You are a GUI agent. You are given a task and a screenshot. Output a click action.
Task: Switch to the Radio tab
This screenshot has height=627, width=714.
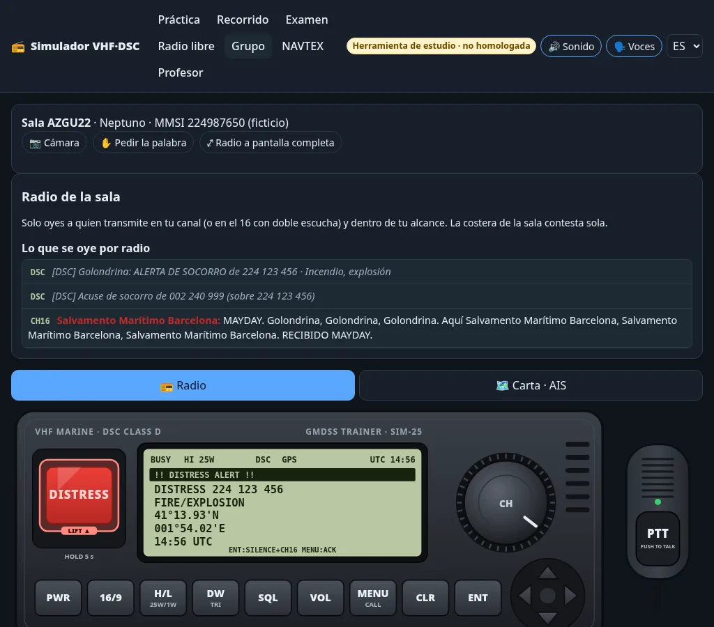coord(183,385)
